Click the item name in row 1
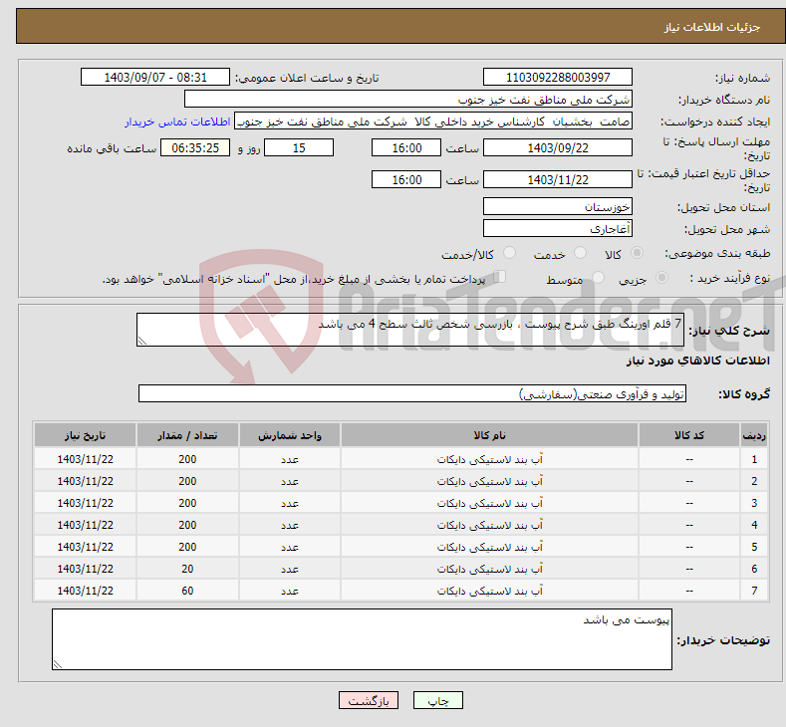The width and height of the screenshot is (786, 727). click(490, 459)
